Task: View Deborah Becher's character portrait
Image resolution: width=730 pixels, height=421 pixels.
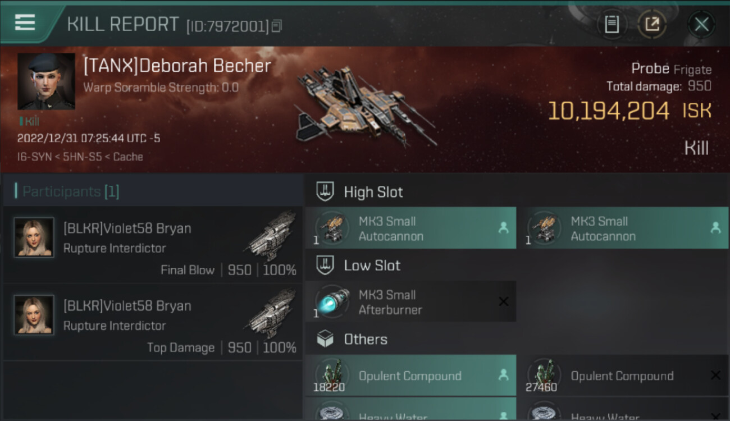Action: tap(46, 81)
